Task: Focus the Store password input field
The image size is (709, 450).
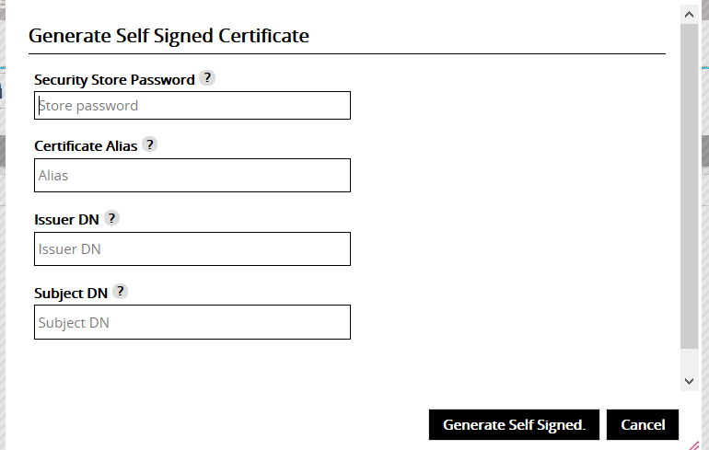Action: pyautogui.click(x=192, y=106)
